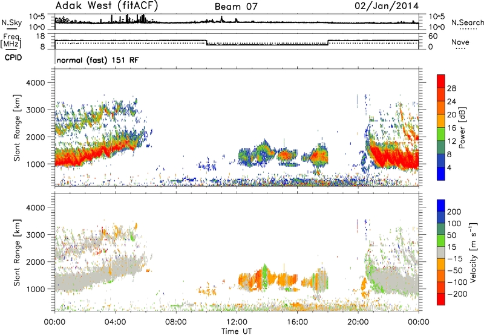This screenshot has height=335, width=484.
Task: Click the 'CPID' label
Action: pyautogui.click(x=13, y=57)
